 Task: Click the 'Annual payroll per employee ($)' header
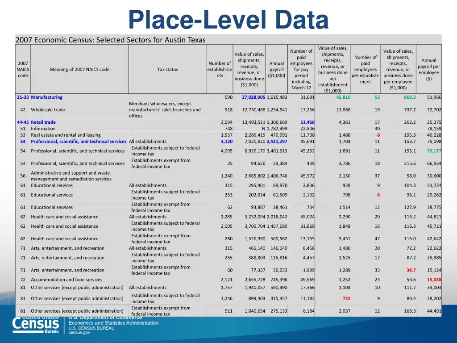429,69
